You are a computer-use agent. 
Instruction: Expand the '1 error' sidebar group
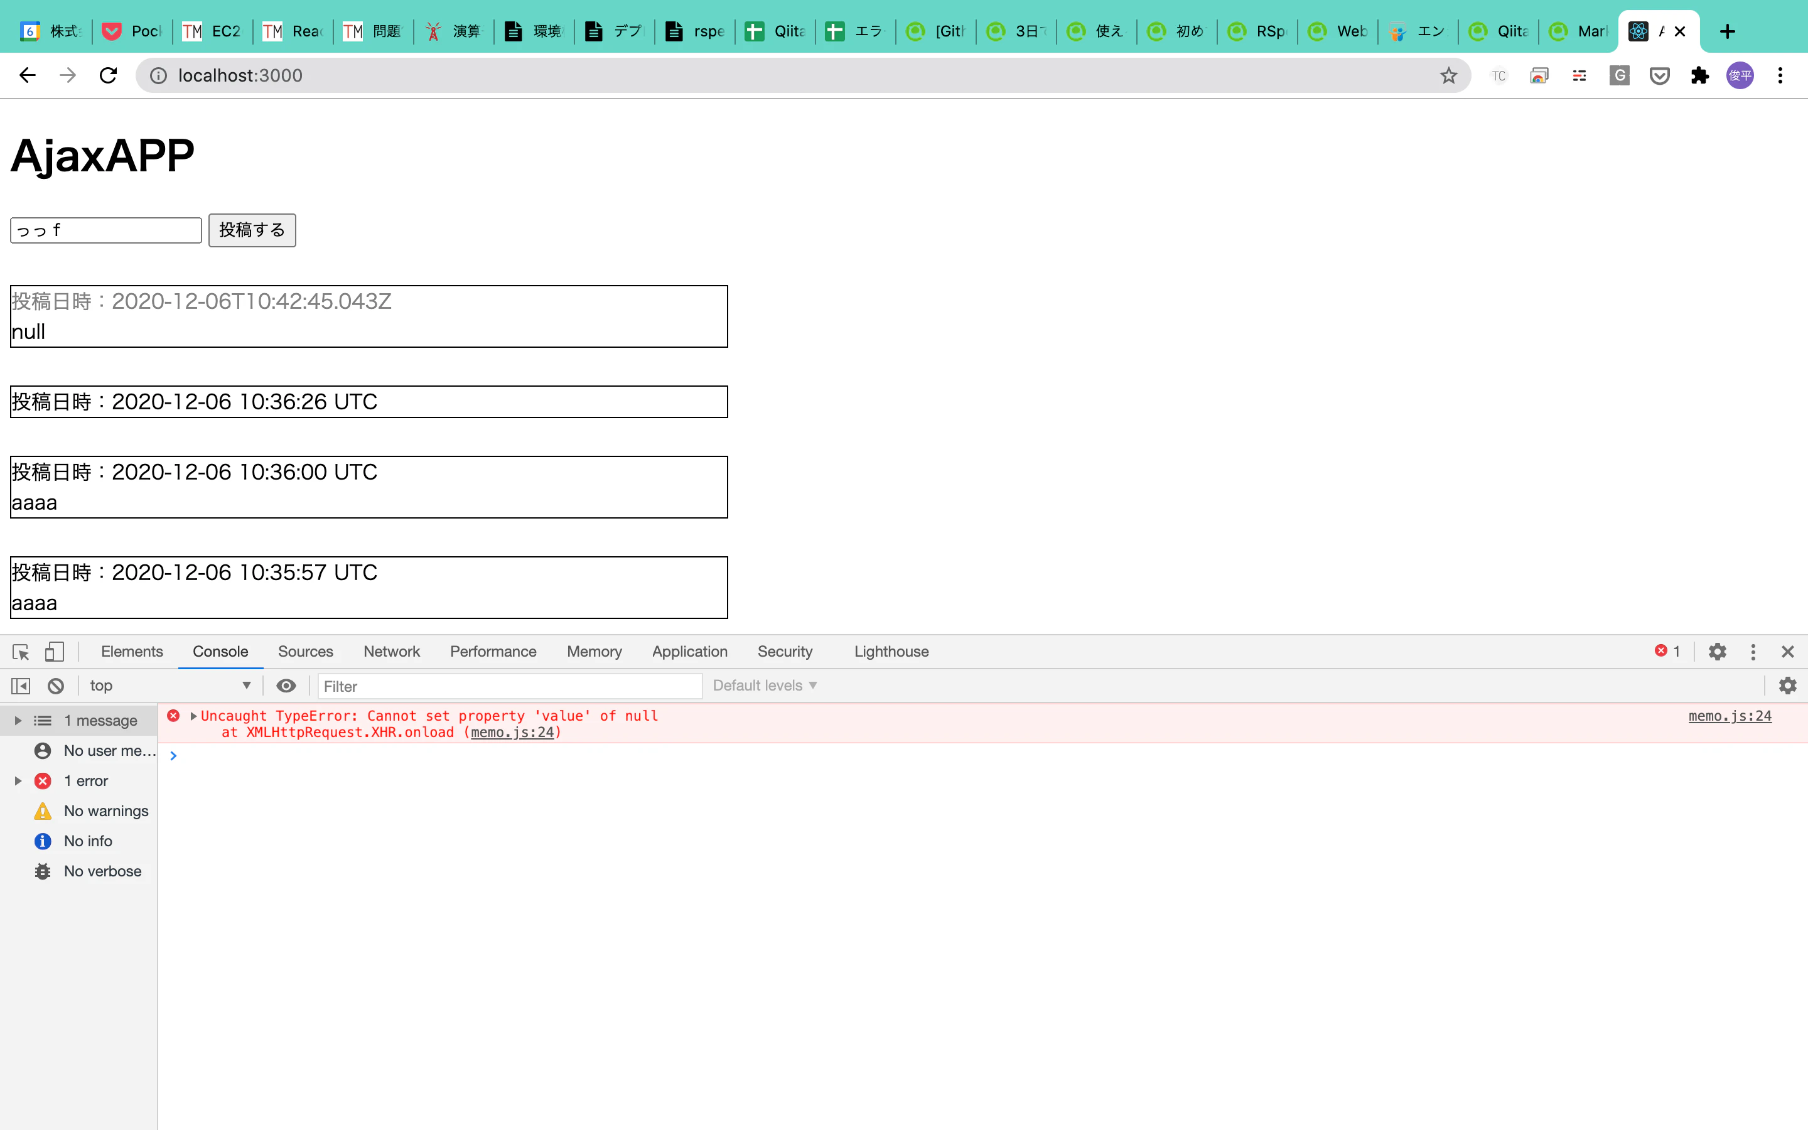point(18,781)
